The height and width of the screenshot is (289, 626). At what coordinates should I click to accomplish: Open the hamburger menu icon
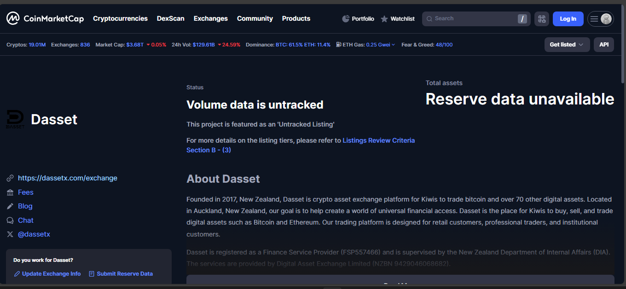[x=594, y=19]
